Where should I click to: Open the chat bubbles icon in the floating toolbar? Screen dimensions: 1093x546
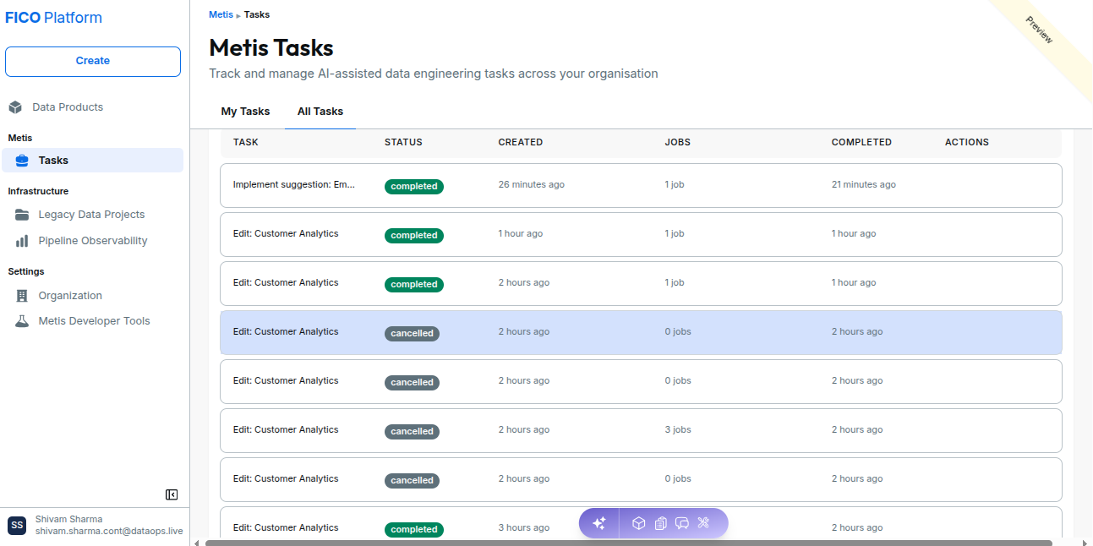[x=682, y=523]
